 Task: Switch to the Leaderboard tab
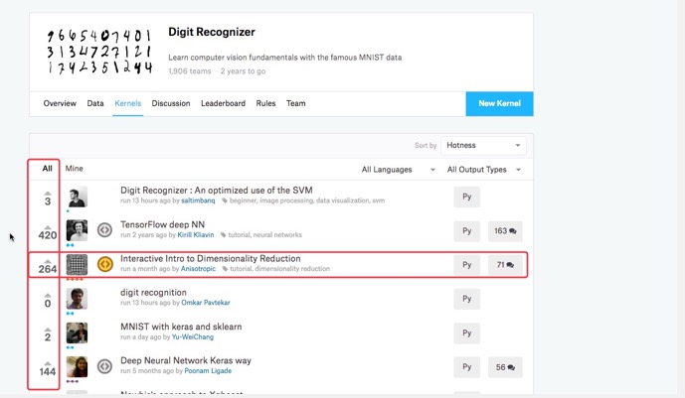[x=223, y=103]
